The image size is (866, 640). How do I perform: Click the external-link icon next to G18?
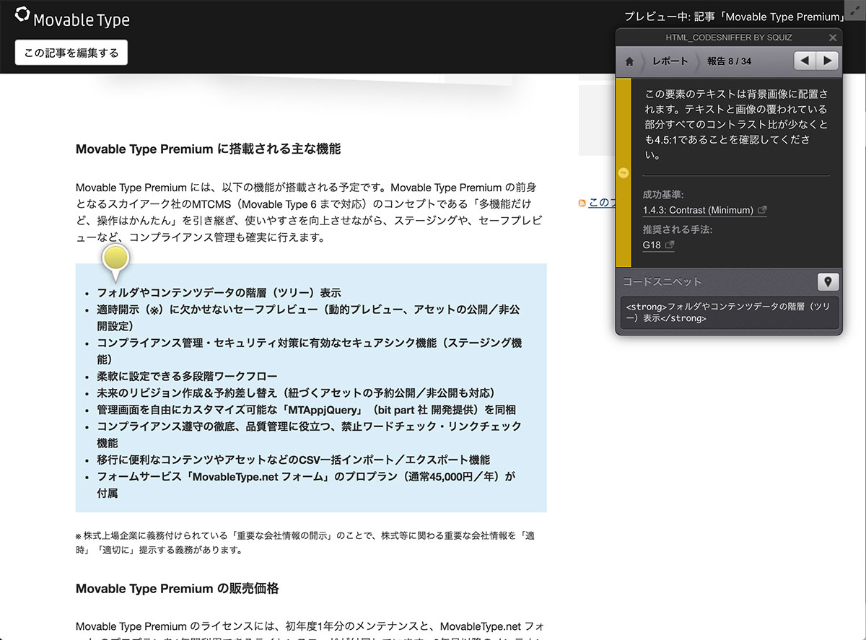pyautogui.click(x=669, y=245)
